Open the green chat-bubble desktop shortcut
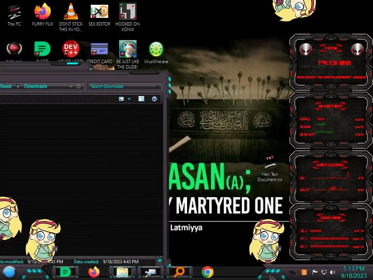Viewport: 373px width, 280px height. [x=42, y=50]
